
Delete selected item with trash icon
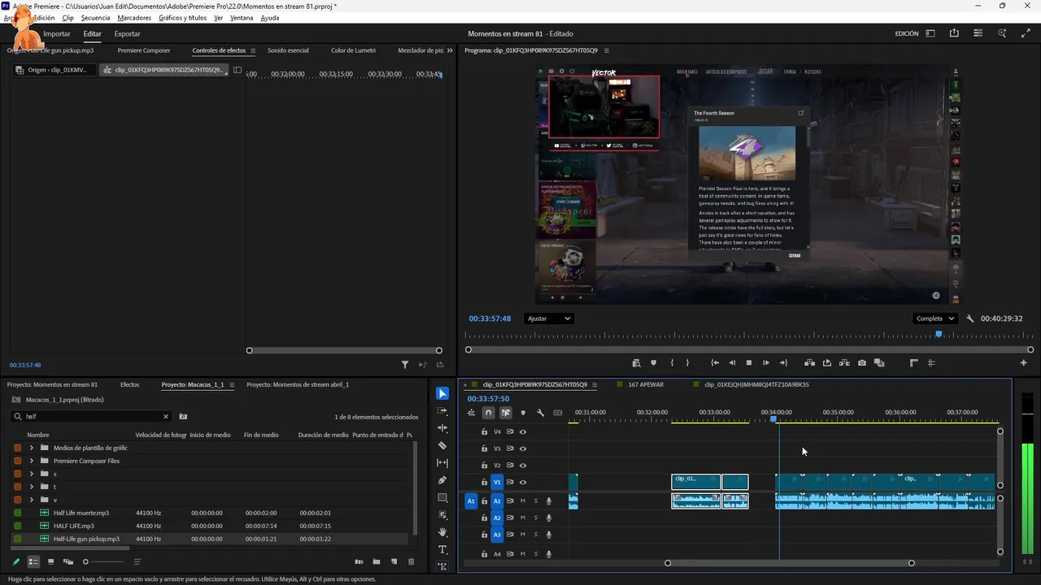411,561
